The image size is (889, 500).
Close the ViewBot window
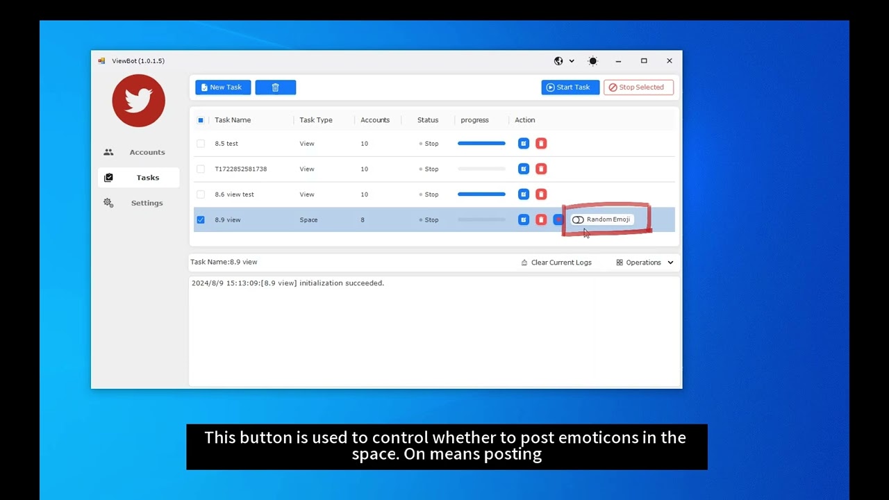[670, 61]
